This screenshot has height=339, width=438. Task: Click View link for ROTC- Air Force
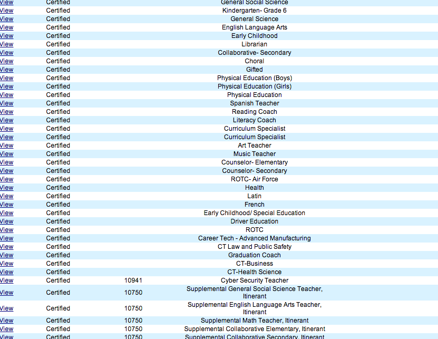[x=6, y=179]
